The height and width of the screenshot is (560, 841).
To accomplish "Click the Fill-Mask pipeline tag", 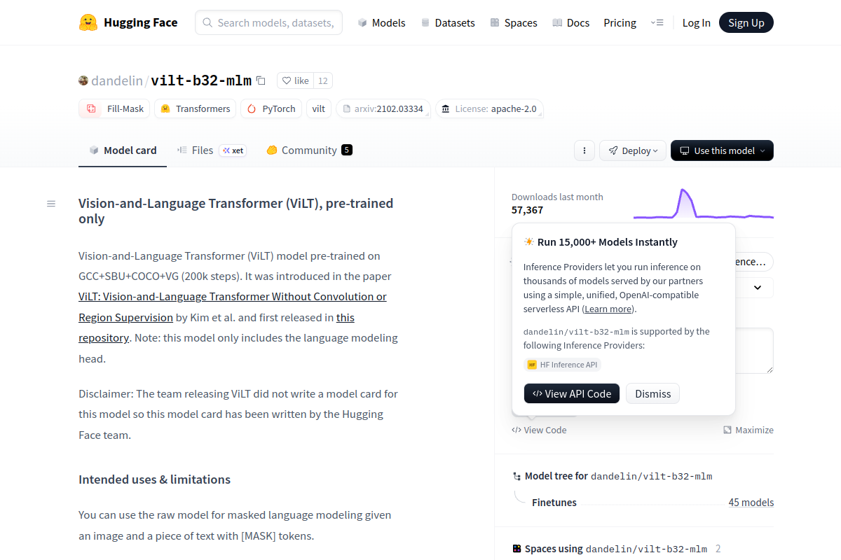I will point(114,108).
